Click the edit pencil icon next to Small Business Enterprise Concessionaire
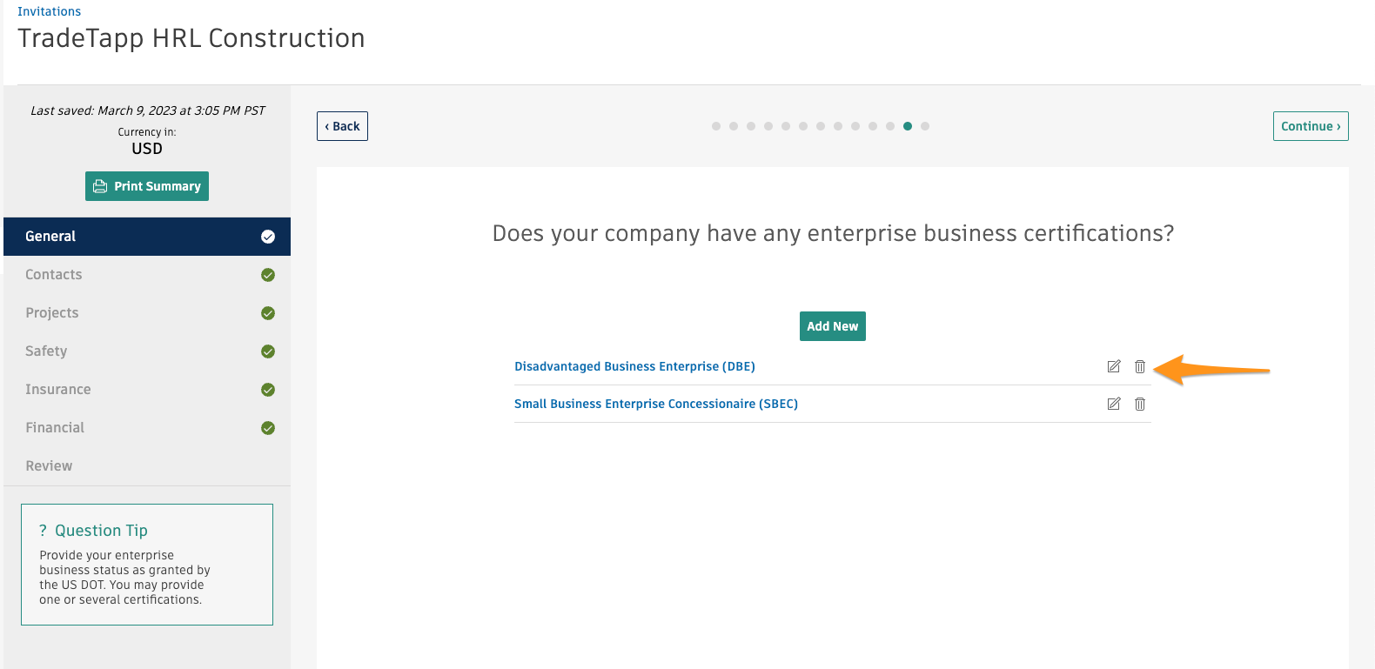The width and height of the screenshot is (1375, 669). [x=1114, y=403]
